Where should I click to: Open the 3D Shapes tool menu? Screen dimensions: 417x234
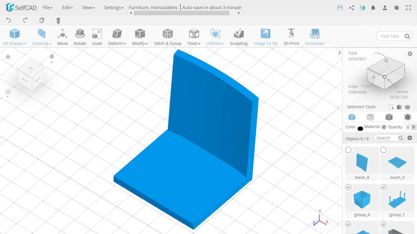tap(14, 37)
